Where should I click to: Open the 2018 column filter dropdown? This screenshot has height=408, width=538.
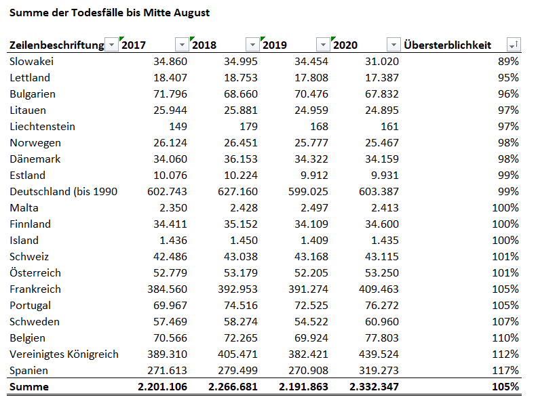(252, 45)
